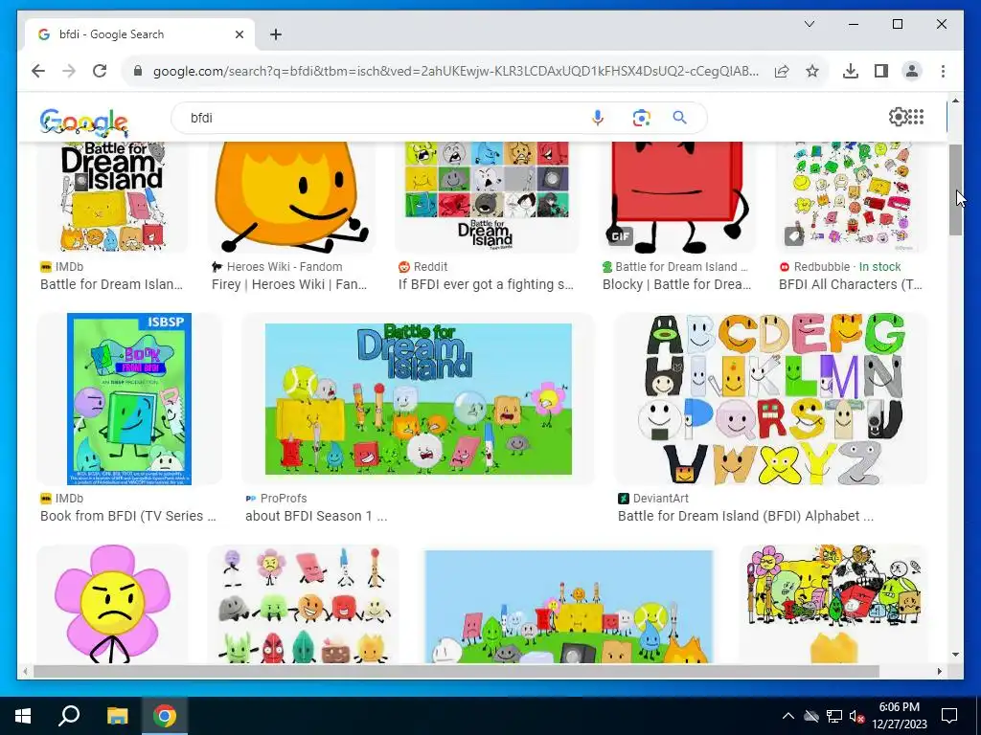Open Chrome side panel
The width and height of the screenshot is (981, 735).
(881, 71)
